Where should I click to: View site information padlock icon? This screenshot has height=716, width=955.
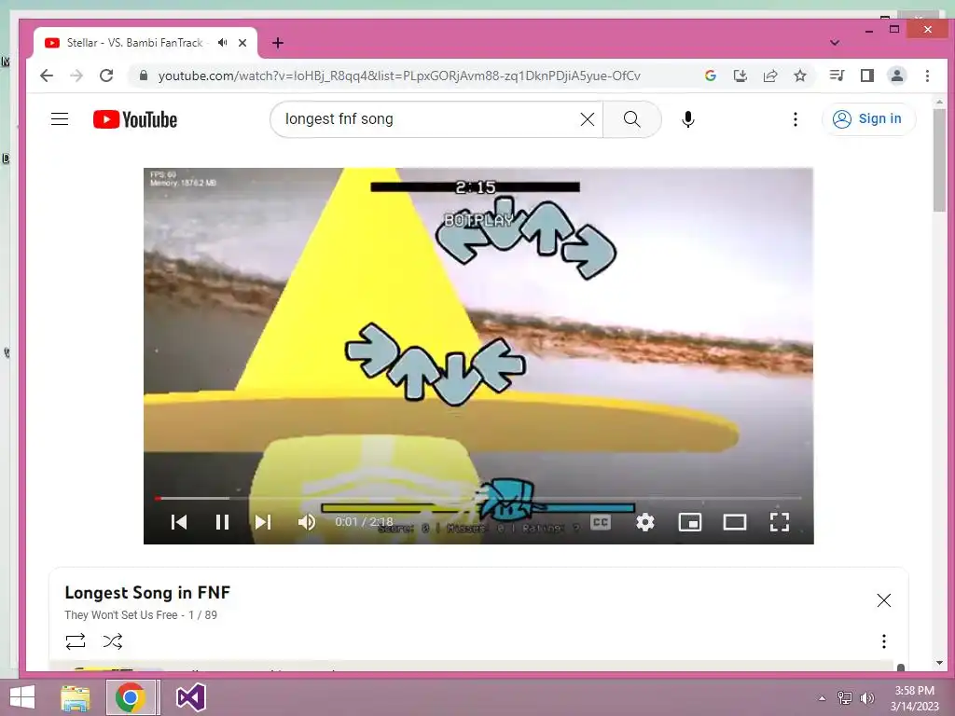(143, 76)
